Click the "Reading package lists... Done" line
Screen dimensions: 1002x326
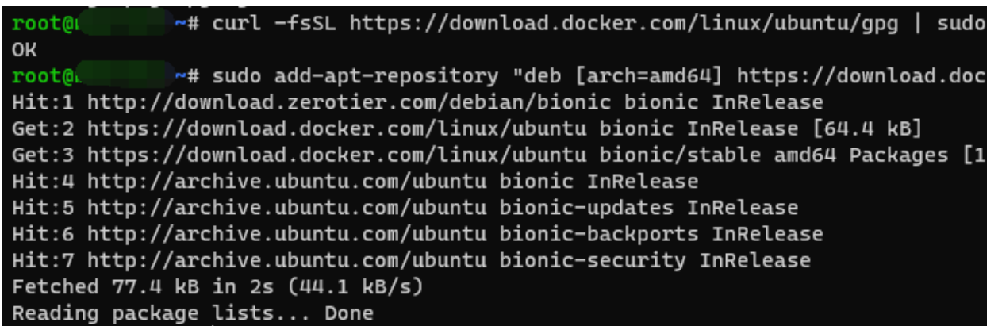(192, 313)
